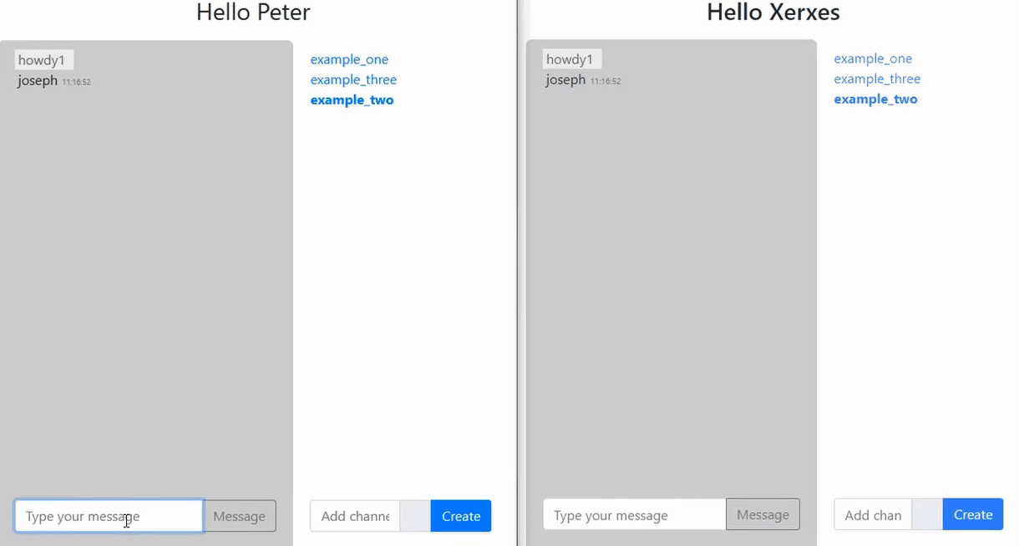Image resolution: width=1019 pixels, height=546 pixels.
Task: Click Create channel button in Peter's window
Action: point(461,516)
